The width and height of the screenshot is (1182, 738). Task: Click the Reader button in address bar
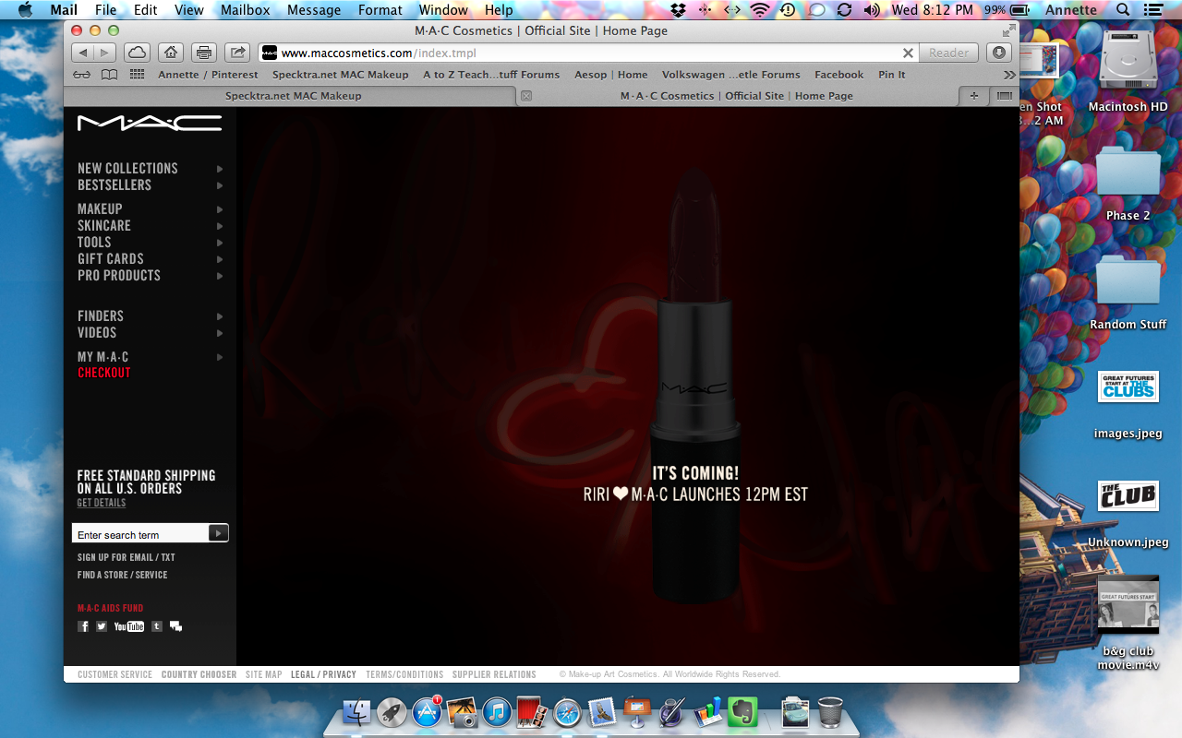(948, 53)
